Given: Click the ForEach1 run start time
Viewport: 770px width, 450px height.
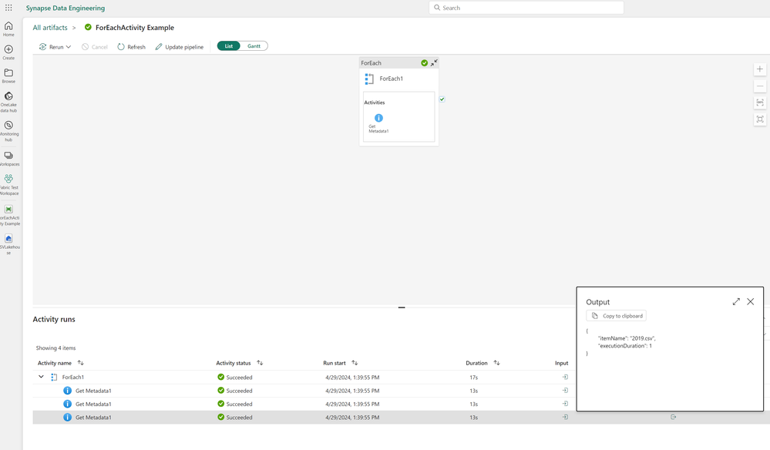Looking at the screenshot, I should point(352,378).
